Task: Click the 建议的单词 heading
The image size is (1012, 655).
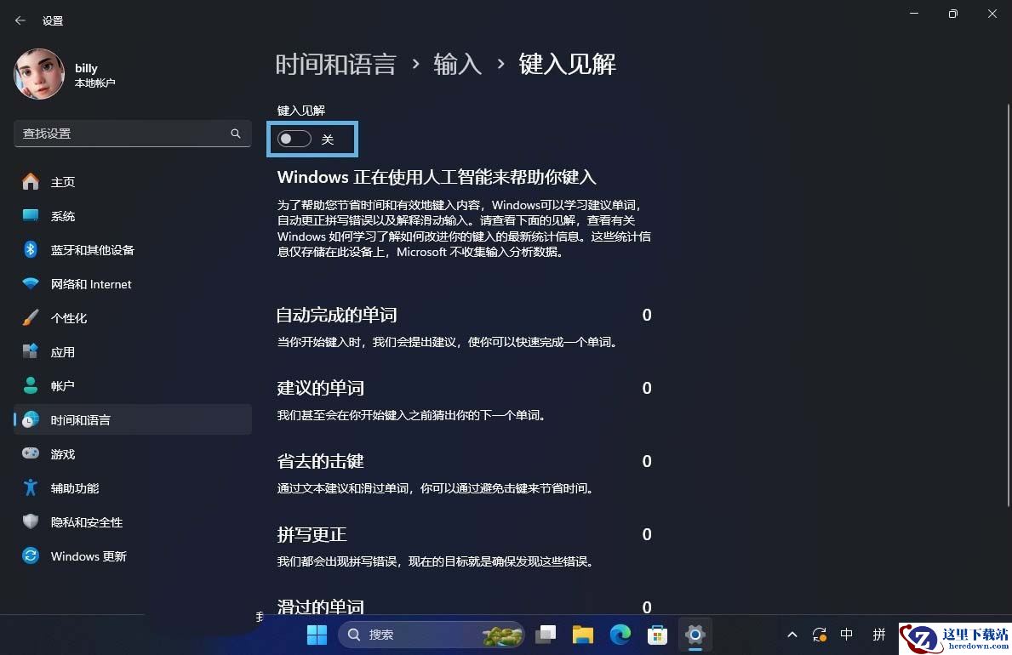Action: (x=320, y=388)
